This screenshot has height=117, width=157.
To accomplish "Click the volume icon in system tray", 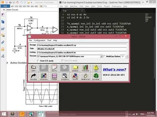I will pyautogui.click(x=137, y=114).
